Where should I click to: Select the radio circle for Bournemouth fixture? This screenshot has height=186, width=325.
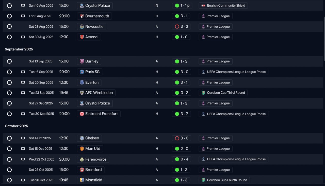pyautogui.click(x=9, y=16)
